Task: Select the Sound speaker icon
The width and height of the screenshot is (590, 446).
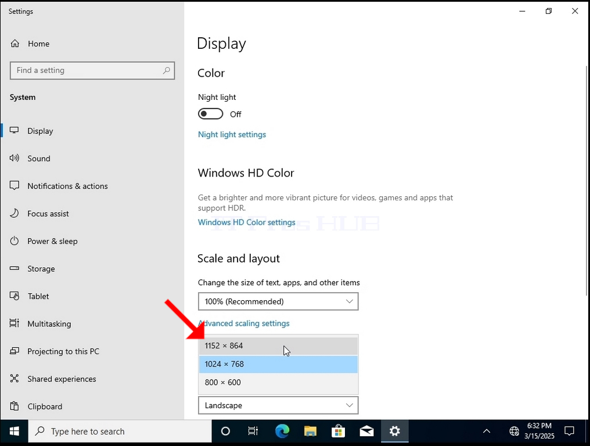Action: (15, 158)
